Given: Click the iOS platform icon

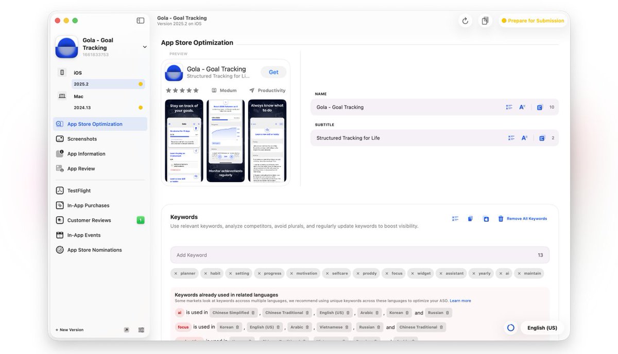Looking at the screenshot, I should [x=62, y=73].
